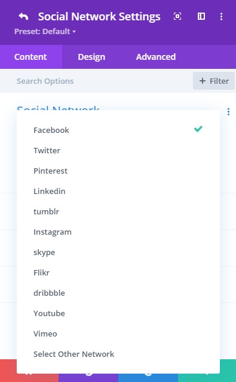Open the header three-dot options menu
Screen dimensions: 236x382
pyautogui.click(x=221, y=16)
